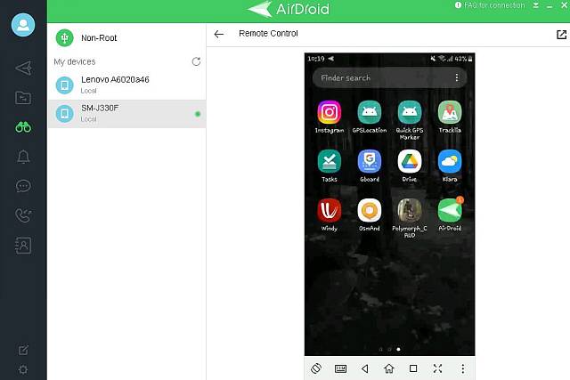Pop out remote control into new window
Image resolution: width=570 pixels, height=380 pixels.
(561, 35)
